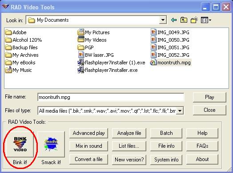Go back using the green arrow icon
The image size is (233, 173).
click(174, 20)
